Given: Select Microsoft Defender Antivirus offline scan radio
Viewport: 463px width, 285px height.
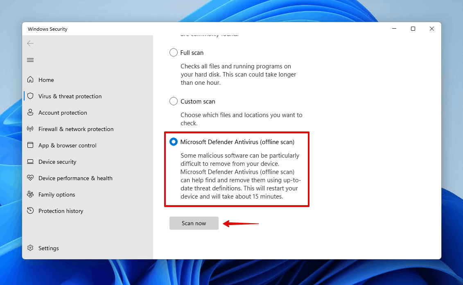Looking at the screenshot, I should [173, 142].
